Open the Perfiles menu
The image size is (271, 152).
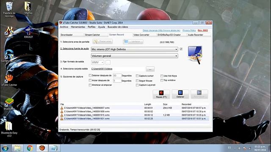coord(91,27)
